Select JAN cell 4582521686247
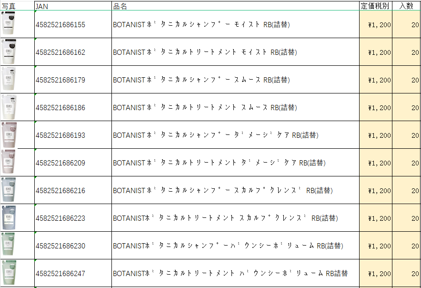This screenshot has width=421, height=288. click(x=73, y=274)
